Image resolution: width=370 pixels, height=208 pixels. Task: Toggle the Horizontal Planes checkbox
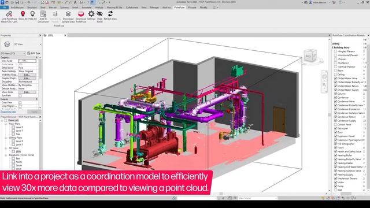coord(335,55)
